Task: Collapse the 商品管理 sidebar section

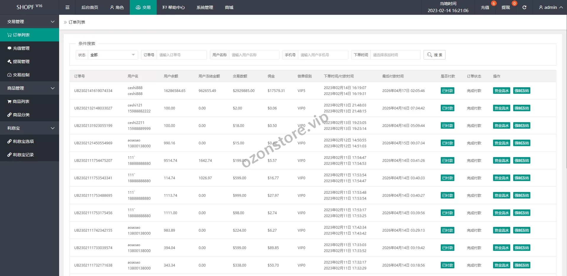Action: click(30, 88)
